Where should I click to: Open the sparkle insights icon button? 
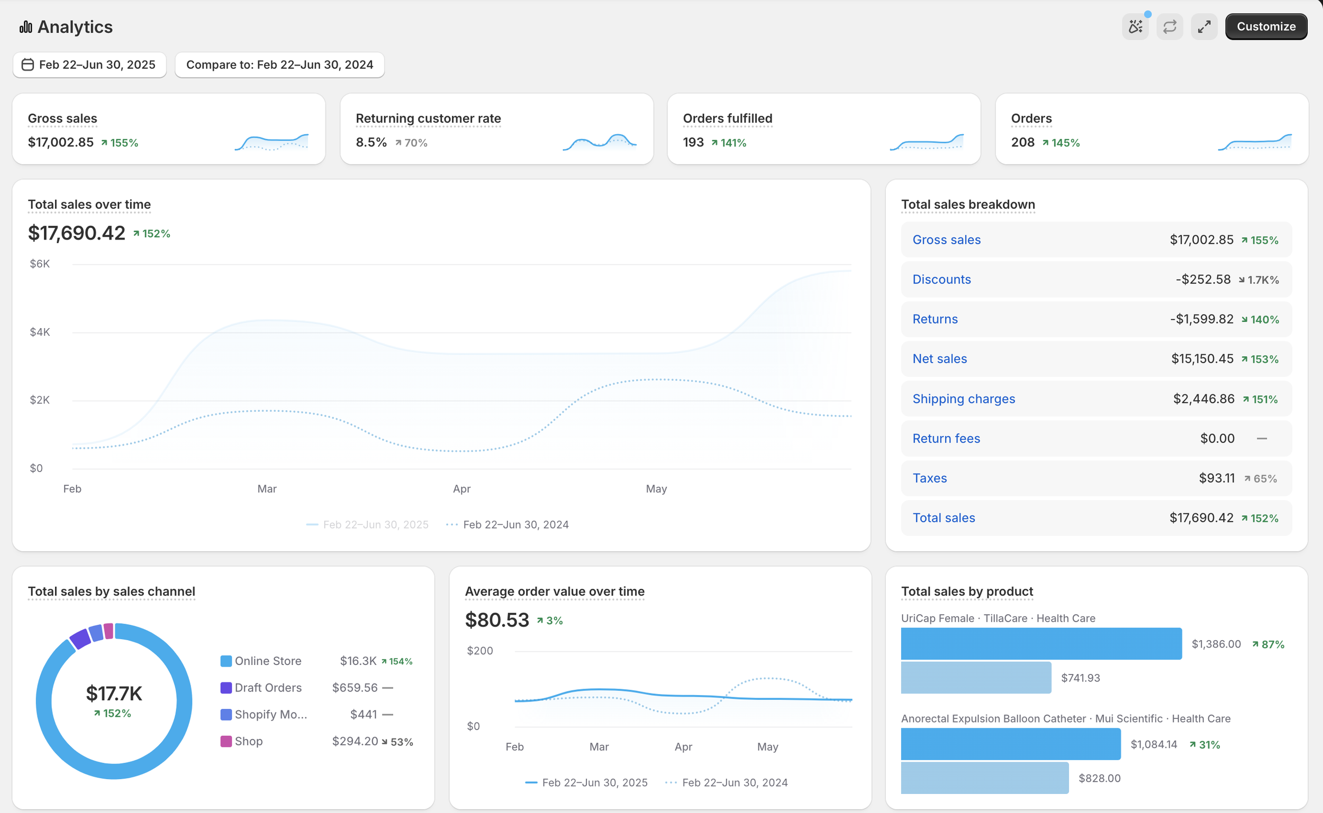click(x=1135, y=27)
